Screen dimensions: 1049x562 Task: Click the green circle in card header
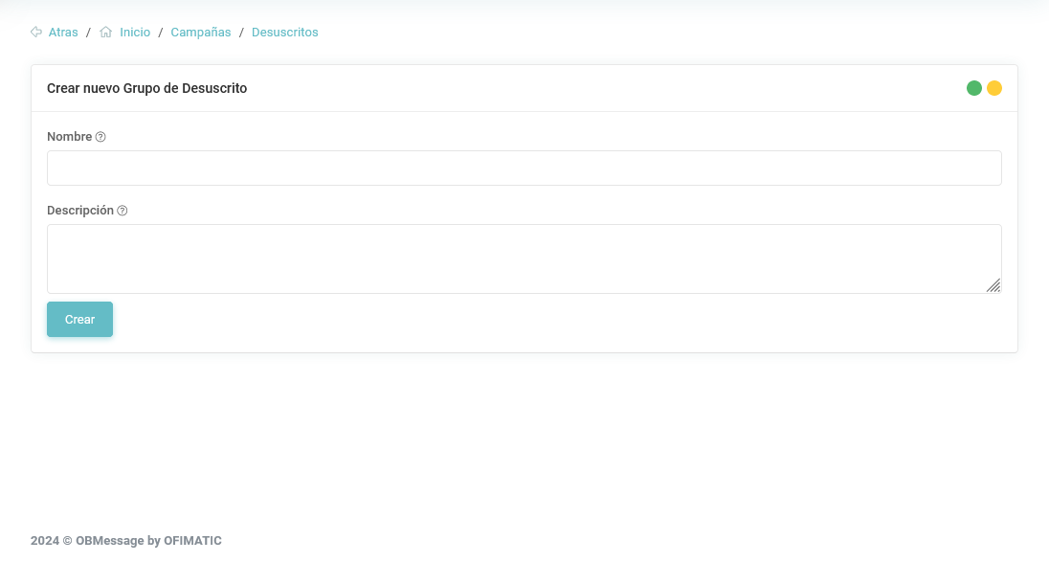(x=974, y=88)
